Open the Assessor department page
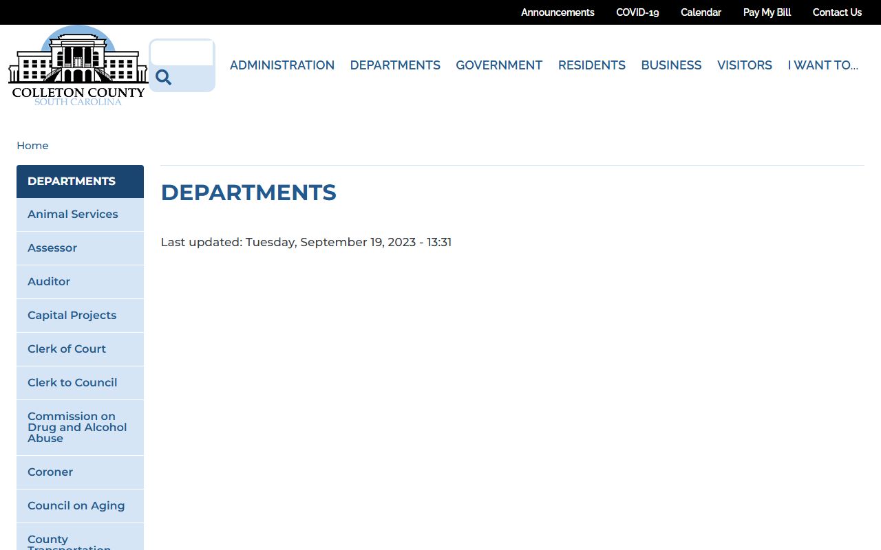 point(52,248)
